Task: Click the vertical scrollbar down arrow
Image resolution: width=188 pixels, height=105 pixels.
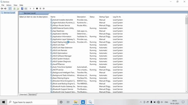Action: pos(186,92)
